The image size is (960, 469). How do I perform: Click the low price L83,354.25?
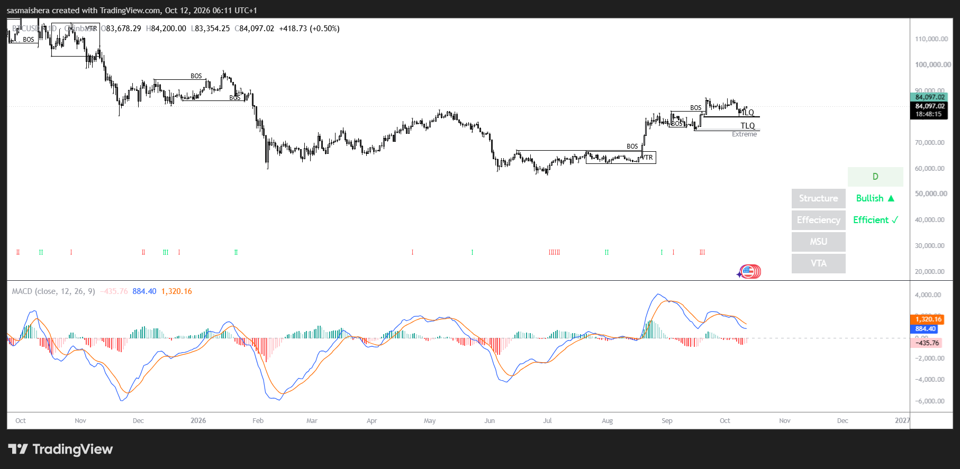pyautogui.click(x=210, y=29)
